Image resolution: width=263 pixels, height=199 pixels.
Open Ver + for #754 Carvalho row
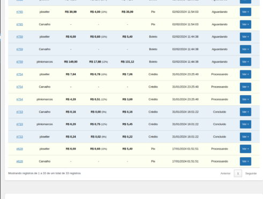coord(245,87)
